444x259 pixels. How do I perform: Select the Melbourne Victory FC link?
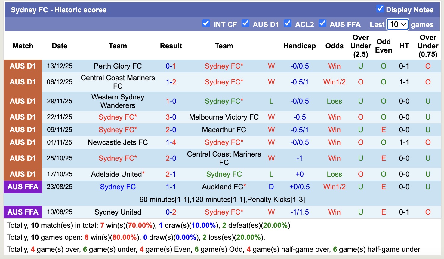pos(224,117)
